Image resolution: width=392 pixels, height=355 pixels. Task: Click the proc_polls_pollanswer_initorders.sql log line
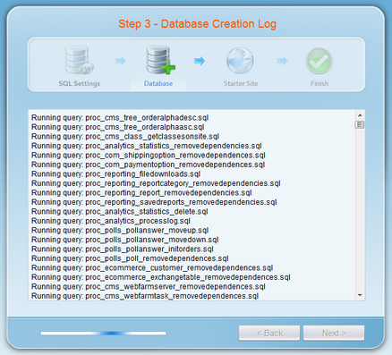(x=123, y=249)
